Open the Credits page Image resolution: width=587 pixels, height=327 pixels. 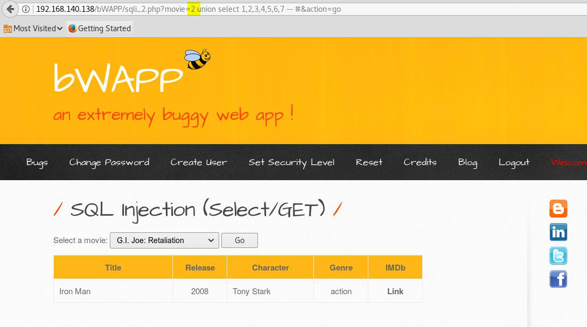[x=420, y=162]
